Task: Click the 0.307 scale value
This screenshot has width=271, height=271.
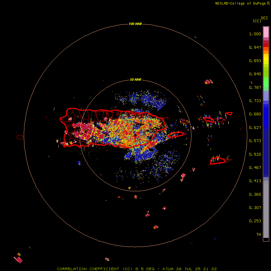Action: (x=255, y=208)
